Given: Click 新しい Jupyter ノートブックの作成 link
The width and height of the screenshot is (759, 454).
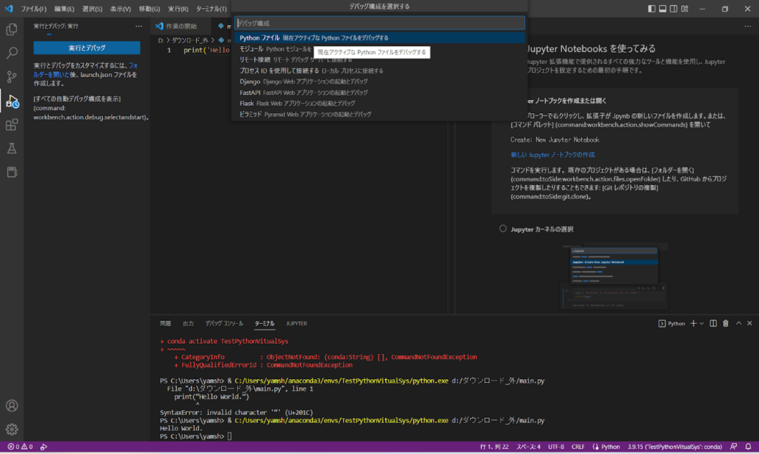Looking at the screenshot, I should pos(552,155).
